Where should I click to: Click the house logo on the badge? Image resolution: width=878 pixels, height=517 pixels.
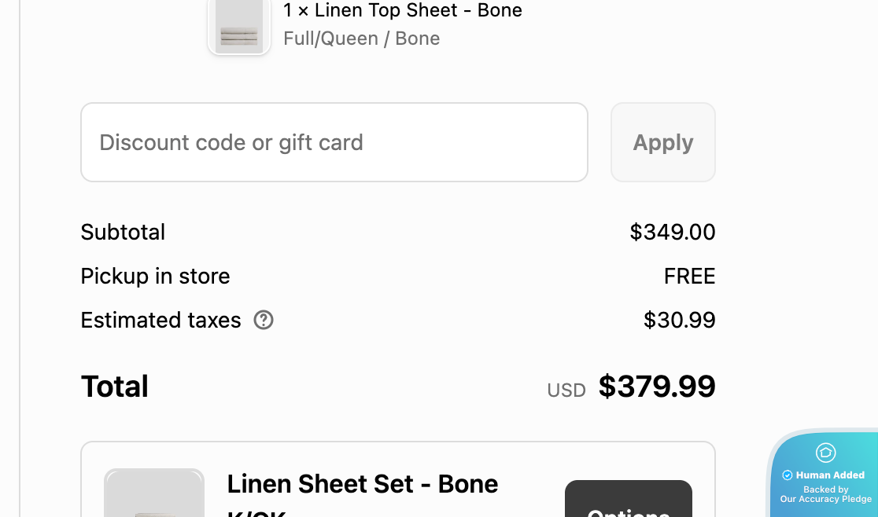(x=825, y=453)
